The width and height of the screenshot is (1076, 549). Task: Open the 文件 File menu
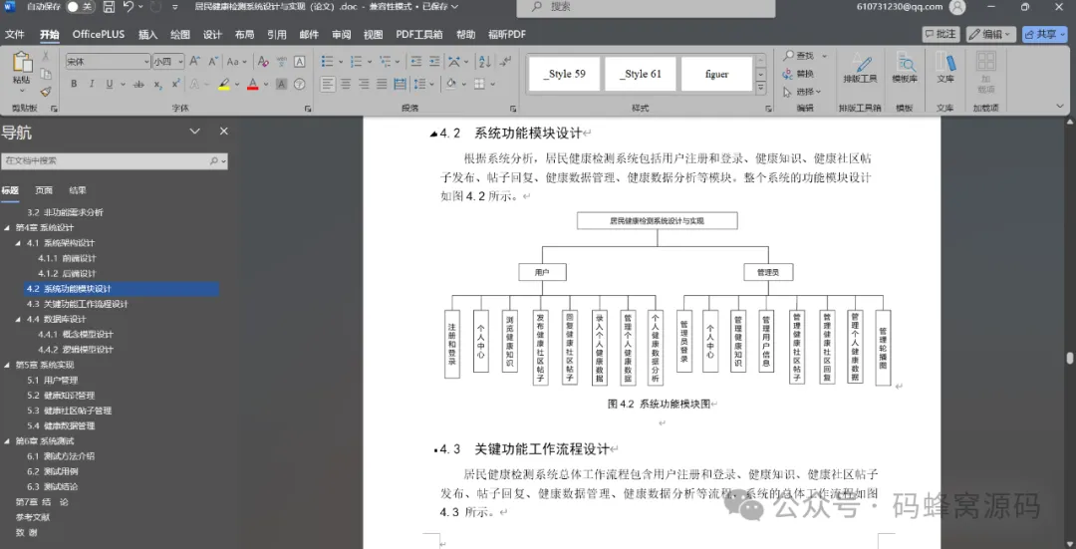(x=14, y=34)
